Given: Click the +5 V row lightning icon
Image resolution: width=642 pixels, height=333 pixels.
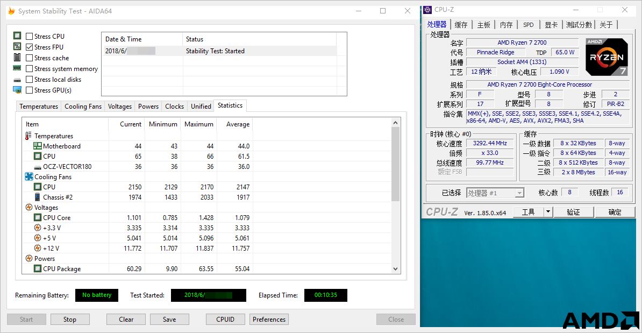Looking at the screenshot, I should tap(38, 238).
